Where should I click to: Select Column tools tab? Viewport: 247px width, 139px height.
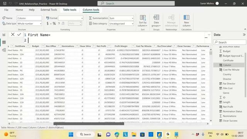point(91,10)
